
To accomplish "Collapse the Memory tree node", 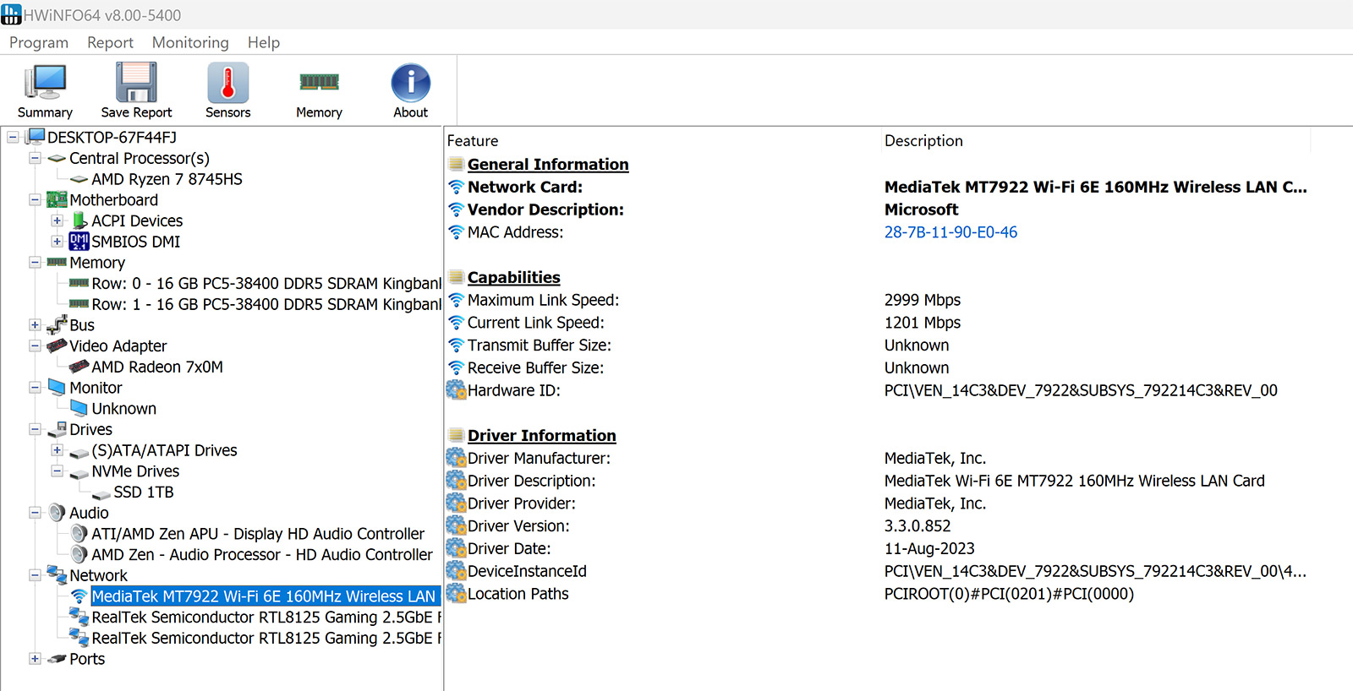I will point(35,262).
